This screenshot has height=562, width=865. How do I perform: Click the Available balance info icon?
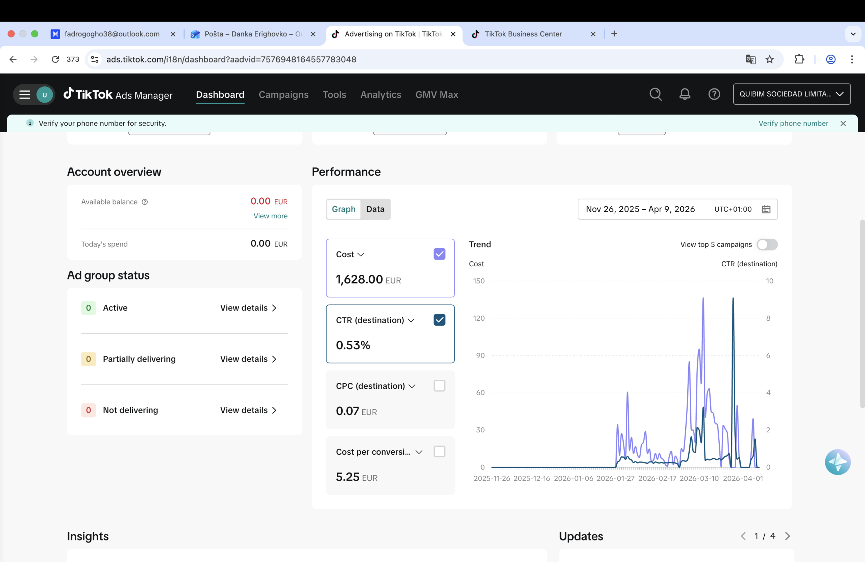click(x=145, y=202)
